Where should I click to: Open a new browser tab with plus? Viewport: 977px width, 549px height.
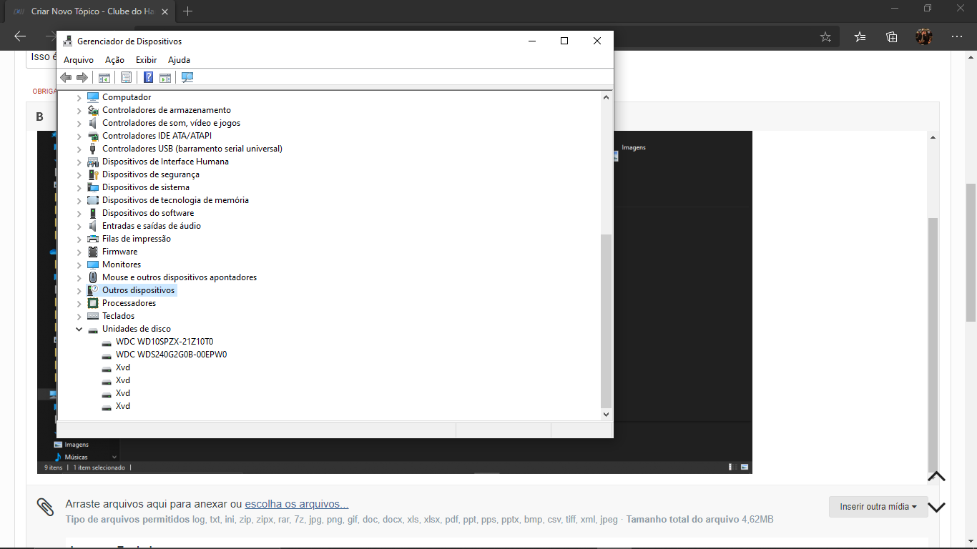tap(187, 11)
